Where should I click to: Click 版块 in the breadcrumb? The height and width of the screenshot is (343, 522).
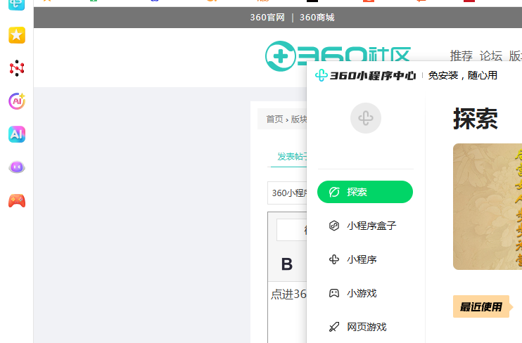pos(298,119)
